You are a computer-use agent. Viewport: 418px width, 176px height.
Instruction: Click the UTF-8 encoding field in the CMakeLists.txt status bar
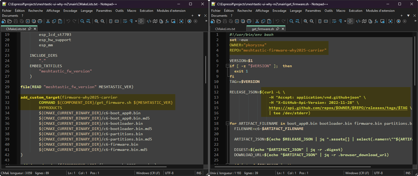click(x=169, y=173)
